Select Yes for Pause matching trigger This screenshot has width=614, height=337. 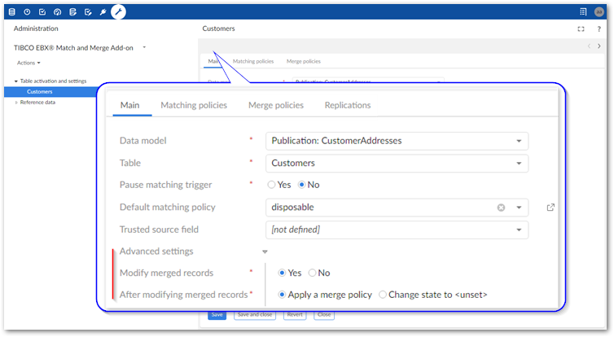[x=272, y=185]
